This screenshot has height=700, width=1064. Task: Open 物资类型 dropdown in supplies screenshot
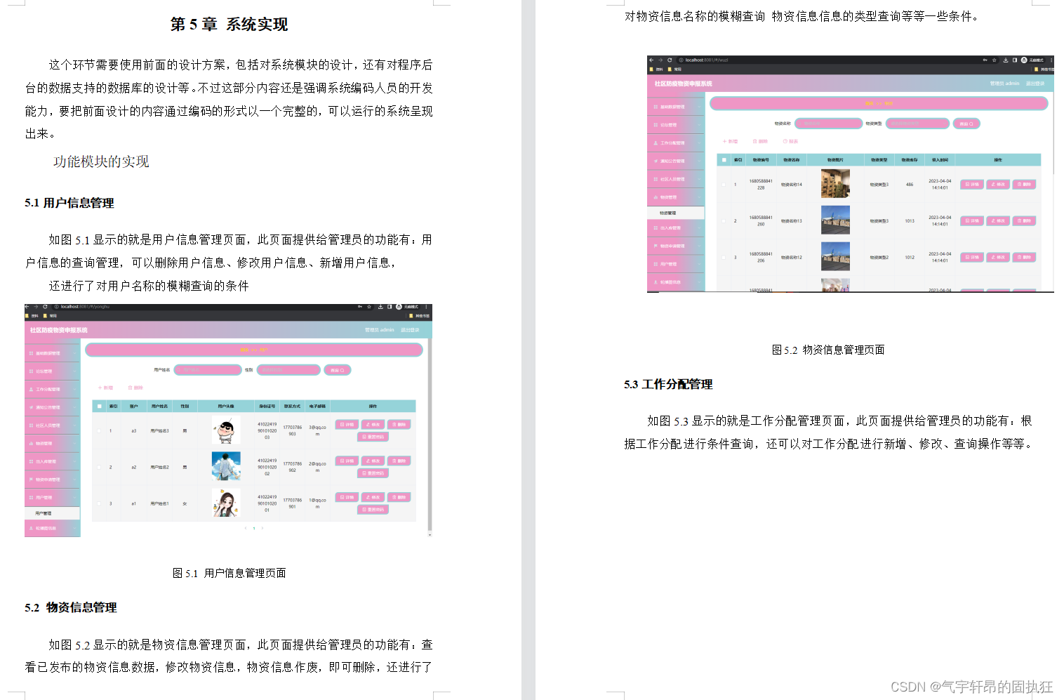tap(917, 124)
